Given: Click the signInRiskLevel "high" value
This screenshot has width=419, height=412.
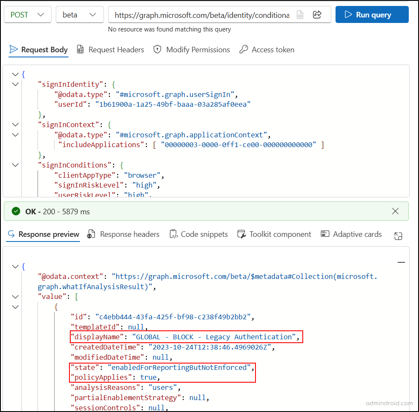Looking at the screenshot, I should tap(144, 185).
